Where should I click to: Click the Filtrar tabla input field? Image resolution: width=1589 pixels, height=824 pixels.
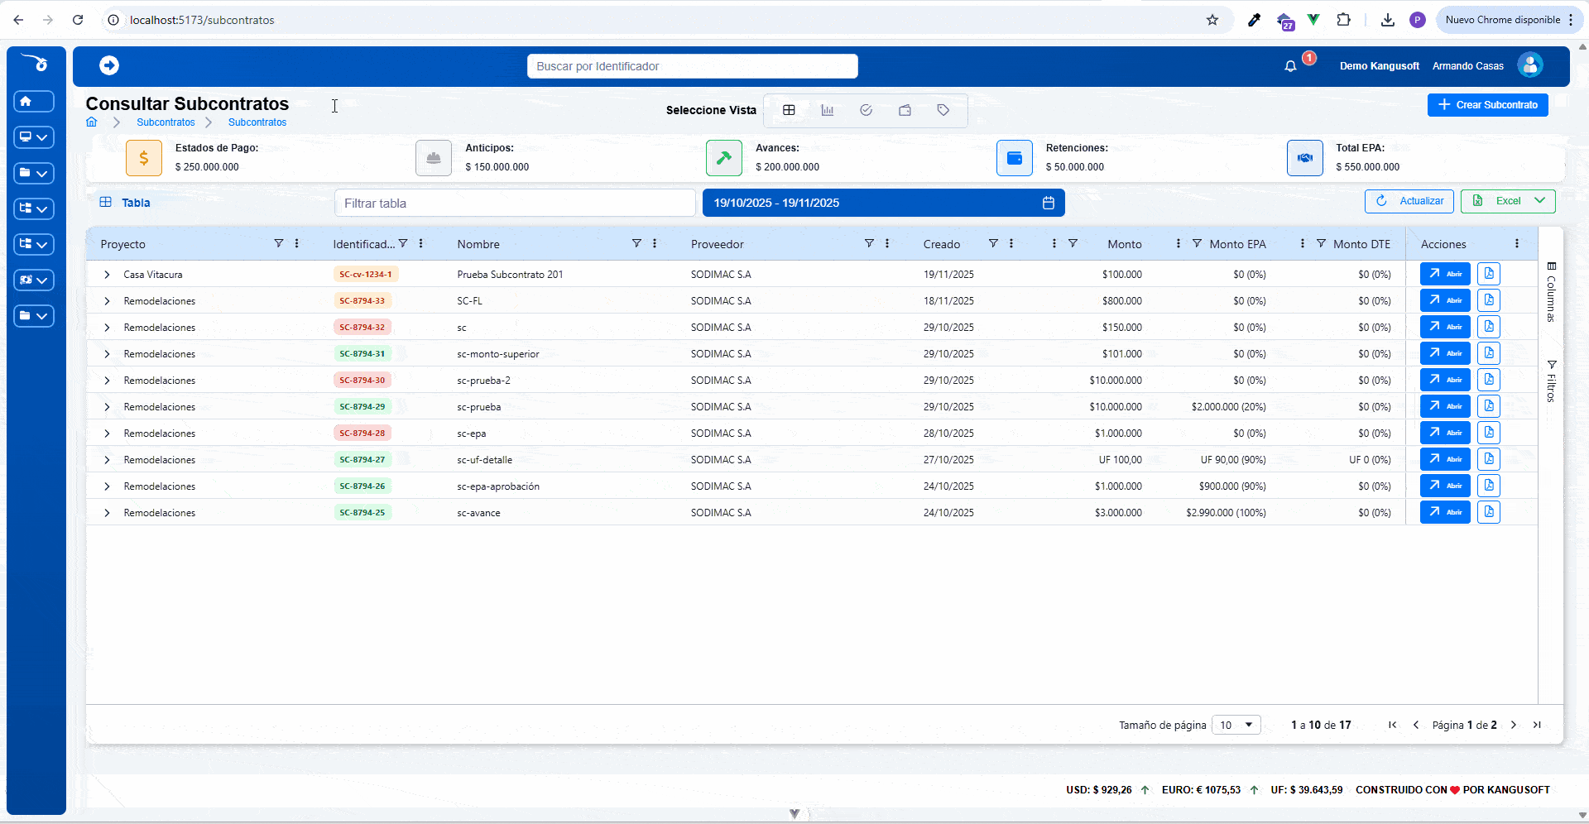coord(515,203)
